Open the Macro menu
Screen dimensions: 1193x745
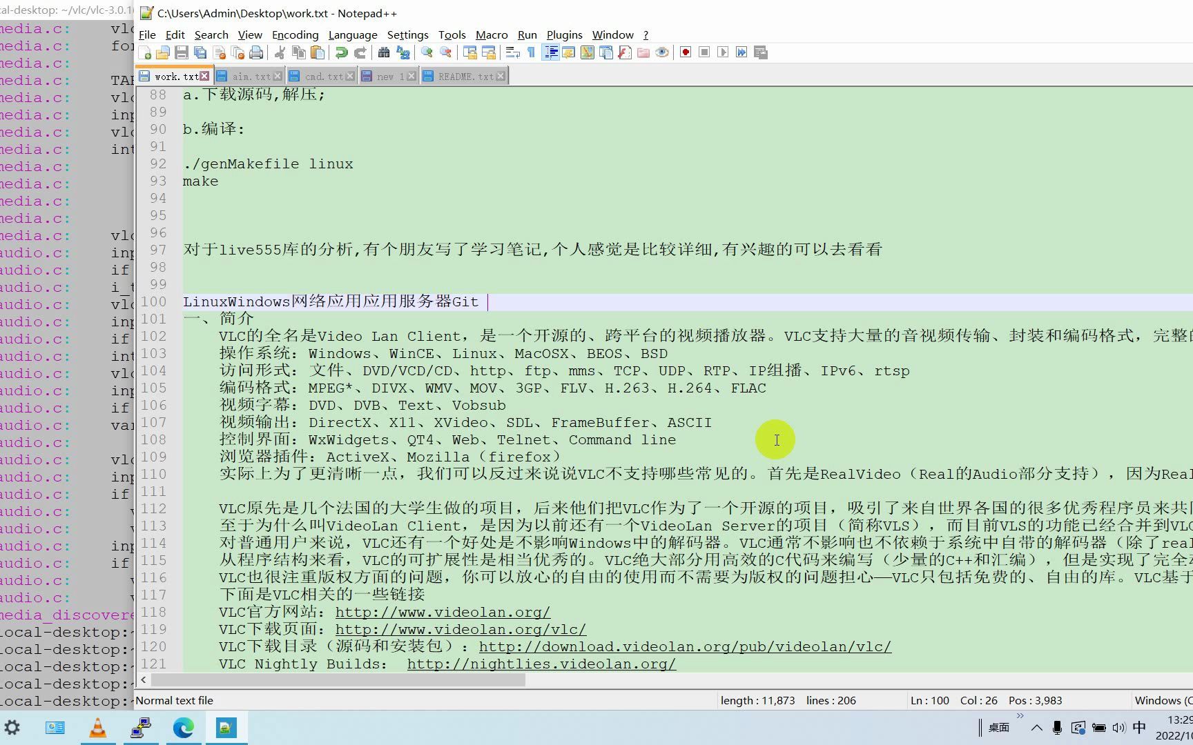click(x=492, y=35)
